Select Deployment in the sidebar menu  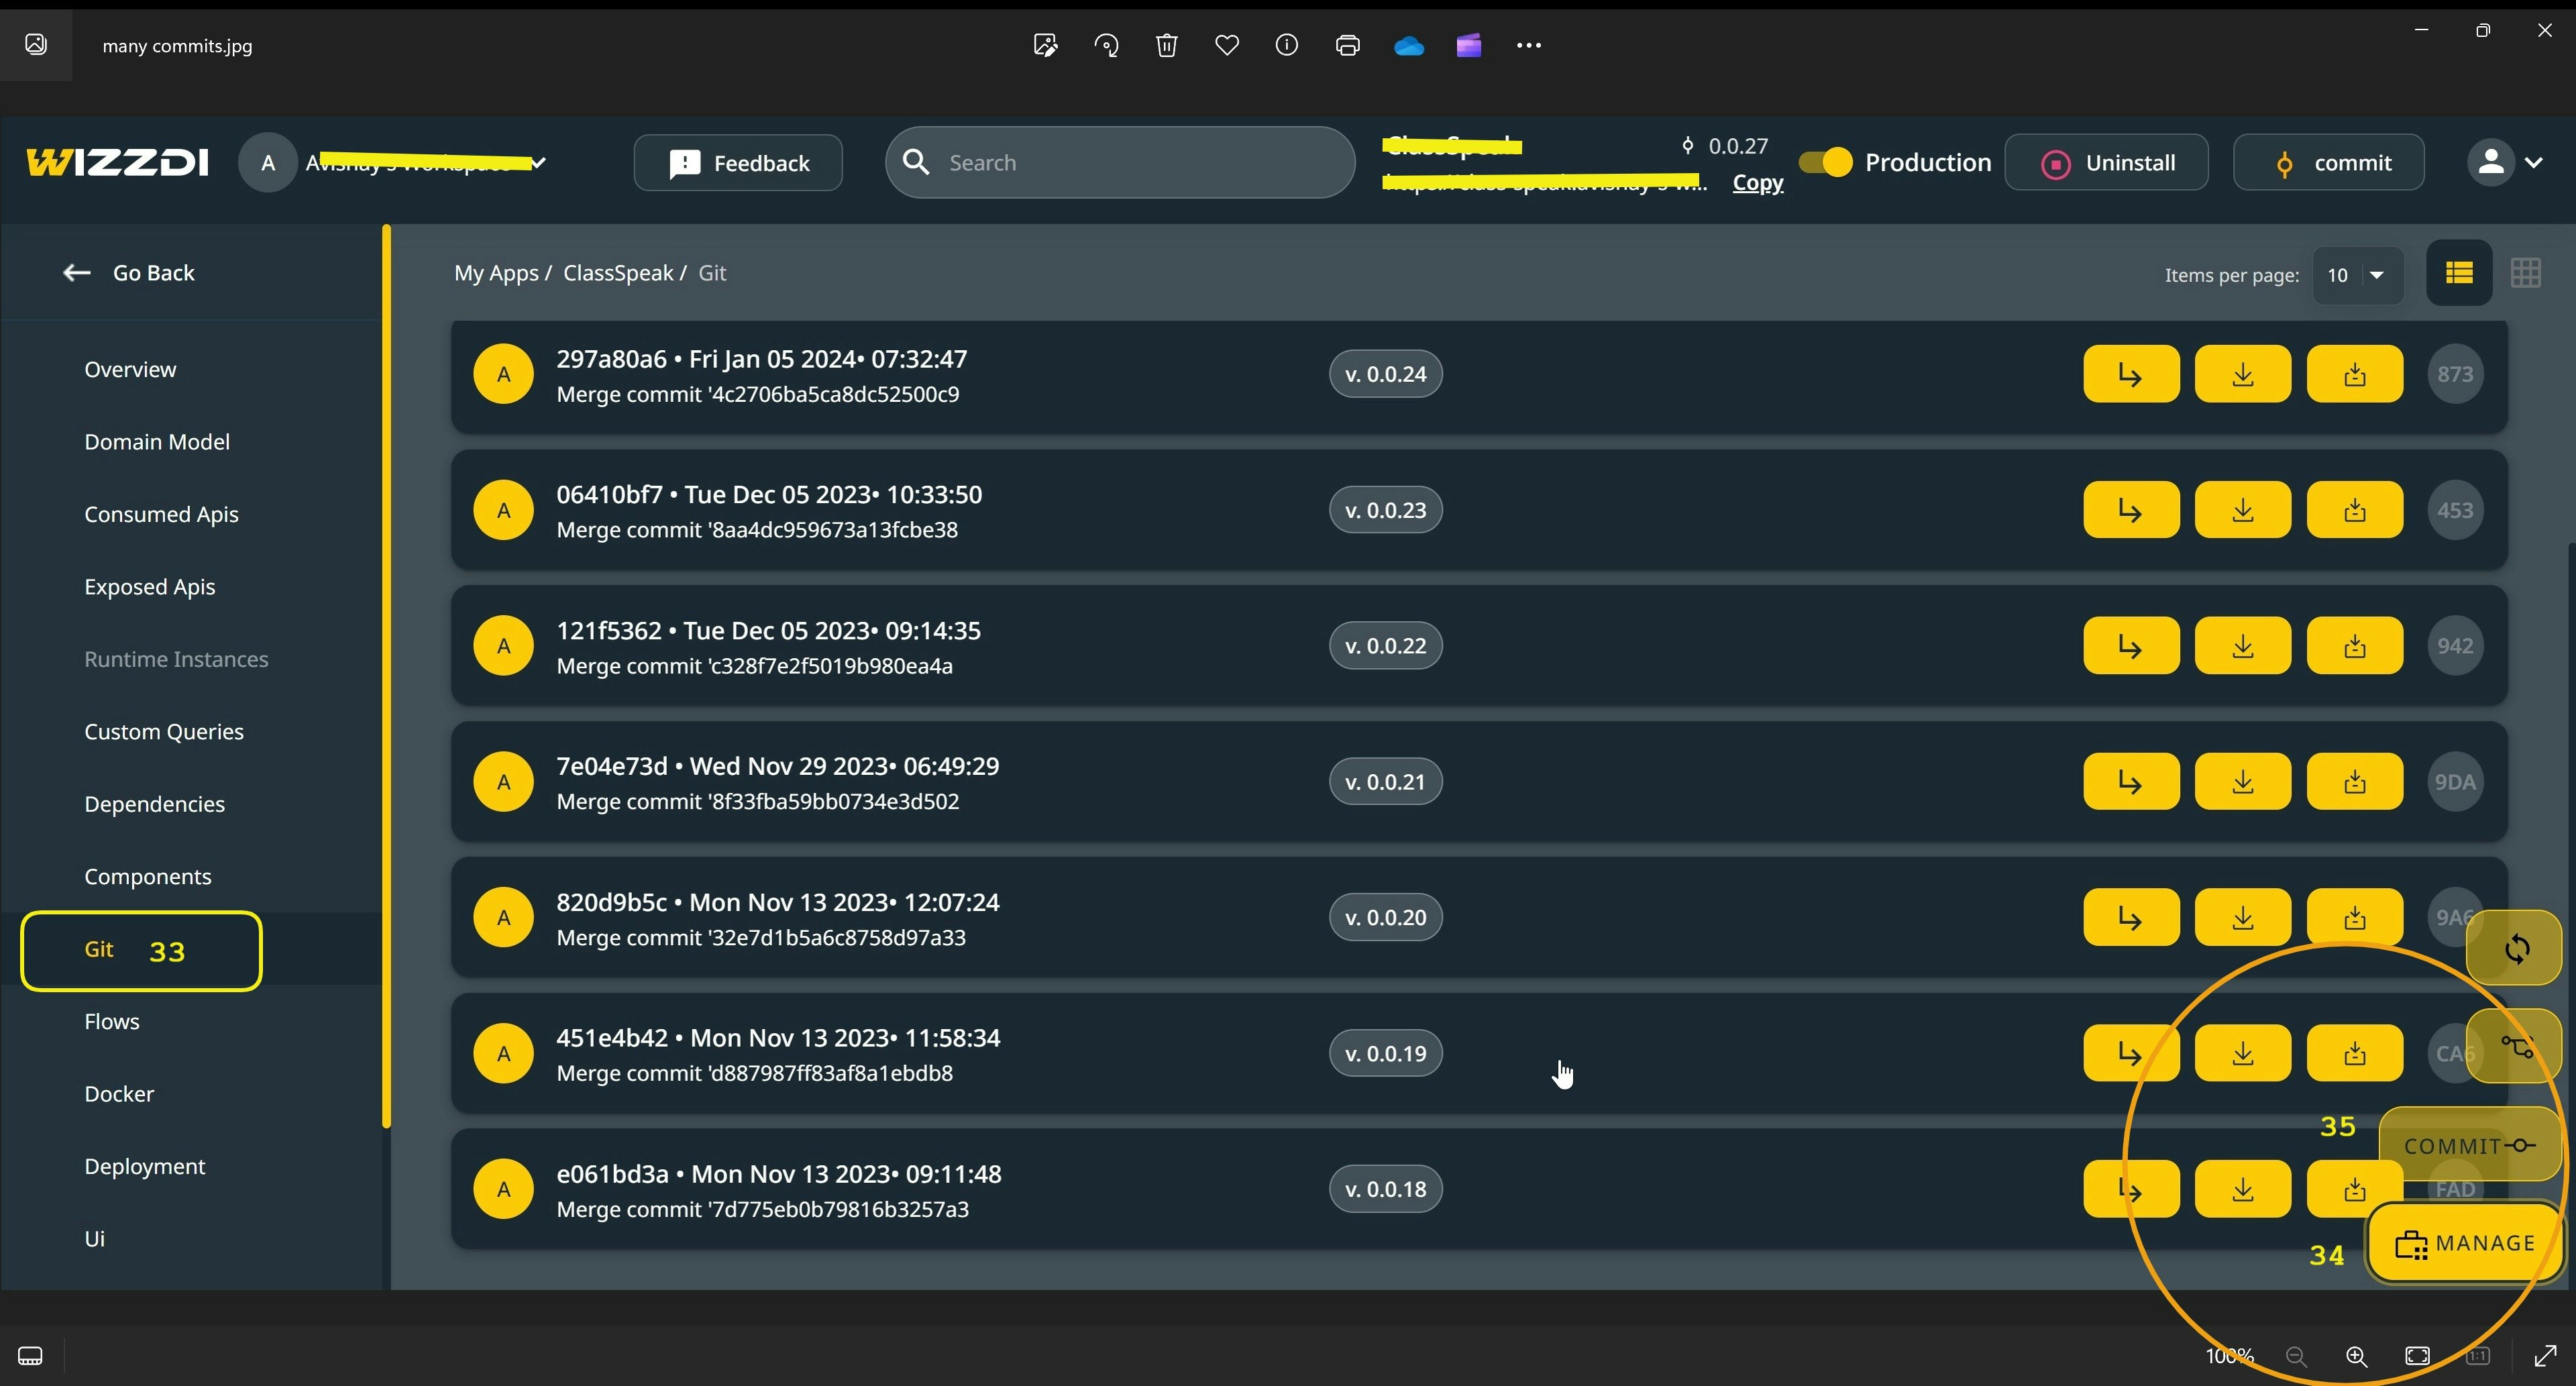[144, 1166]
